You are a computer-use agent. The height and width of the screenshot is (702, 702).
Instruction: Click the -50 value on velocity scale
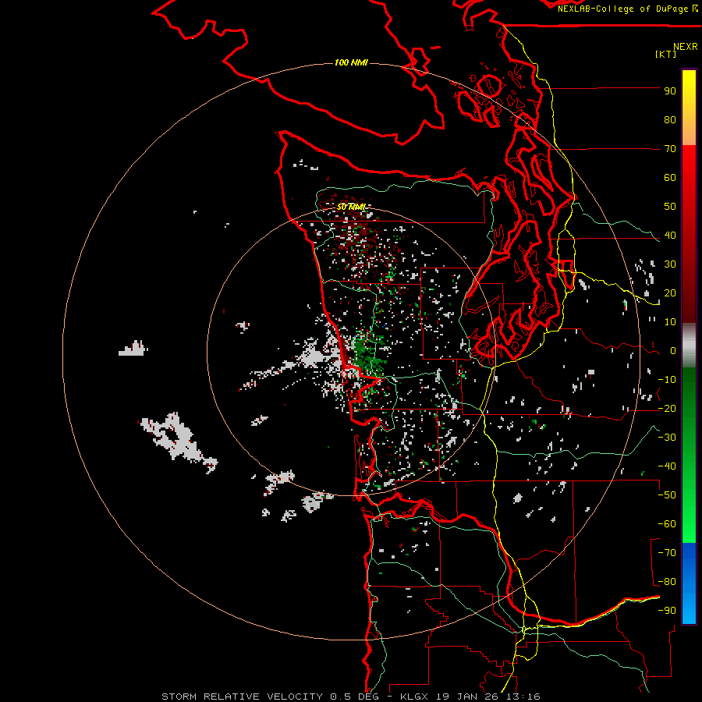pos(667,495)
